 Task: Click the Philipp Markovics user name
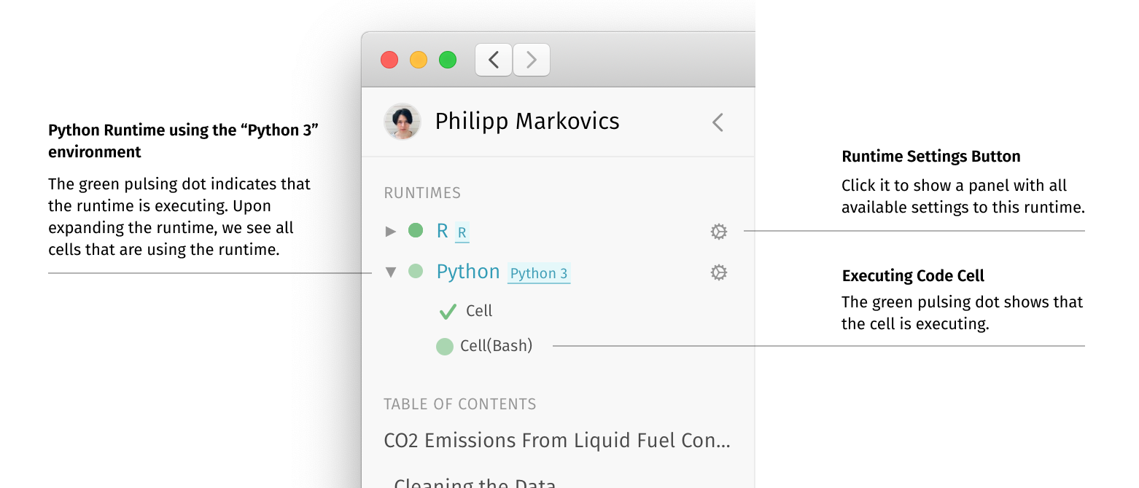click(527, 121)
